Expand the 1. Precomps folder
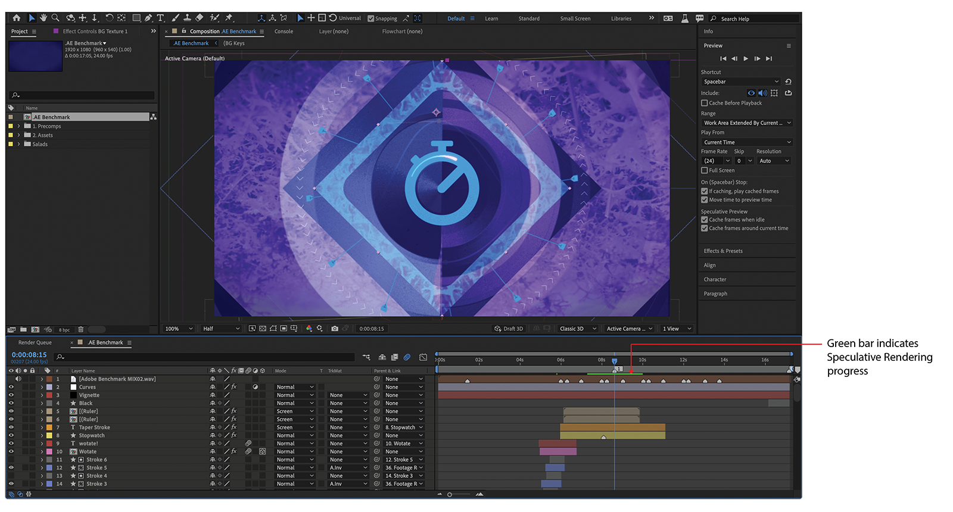 tap(18, 126)
